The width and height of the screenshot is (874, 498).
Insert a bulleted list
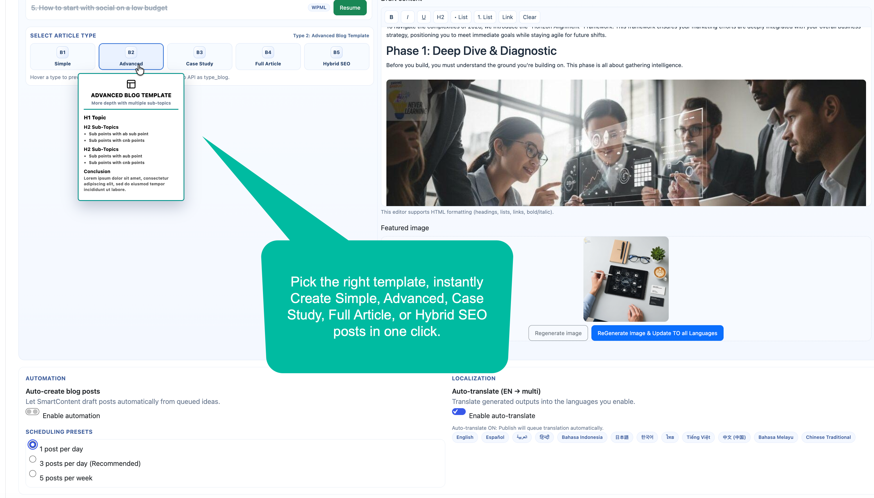pos(461,17)
